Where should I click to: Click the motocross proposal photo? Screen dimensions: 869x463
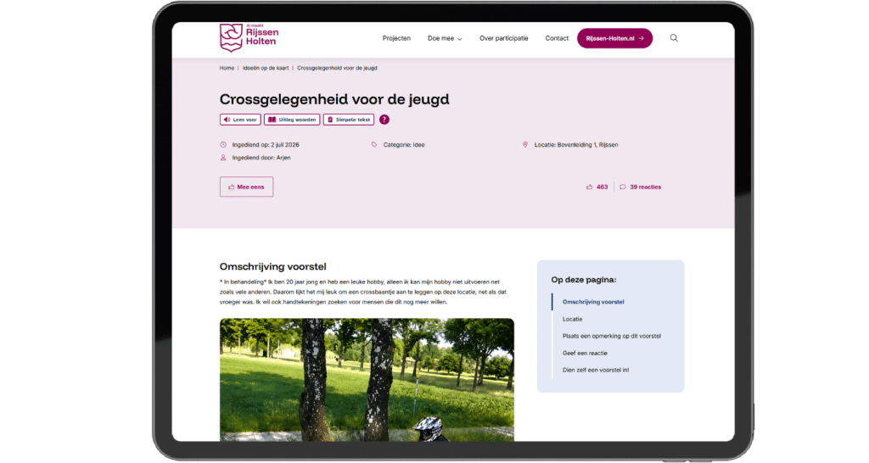[x=367, y=380]
